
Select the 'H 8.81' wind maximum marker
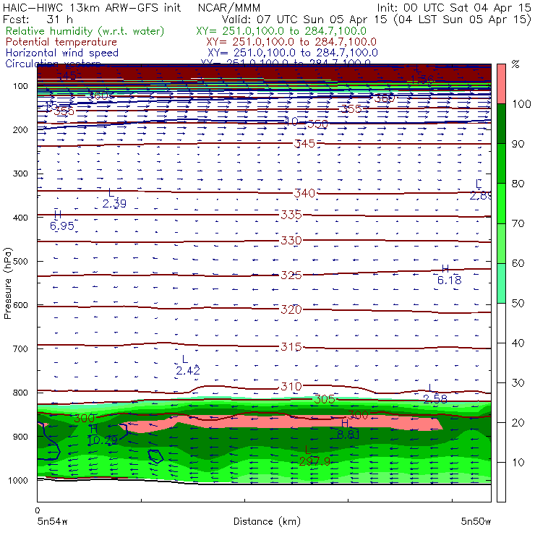(348, 429)
